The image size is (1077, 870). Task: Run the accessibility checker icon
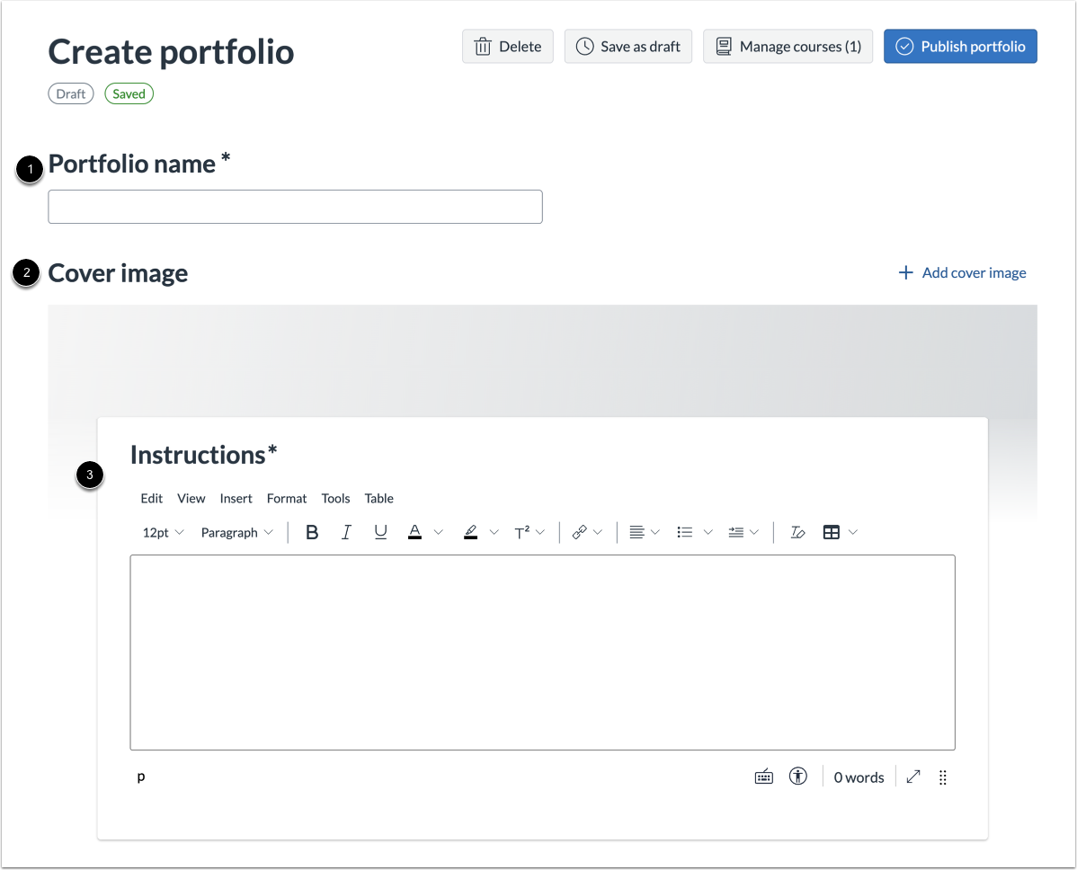(797, 776)
